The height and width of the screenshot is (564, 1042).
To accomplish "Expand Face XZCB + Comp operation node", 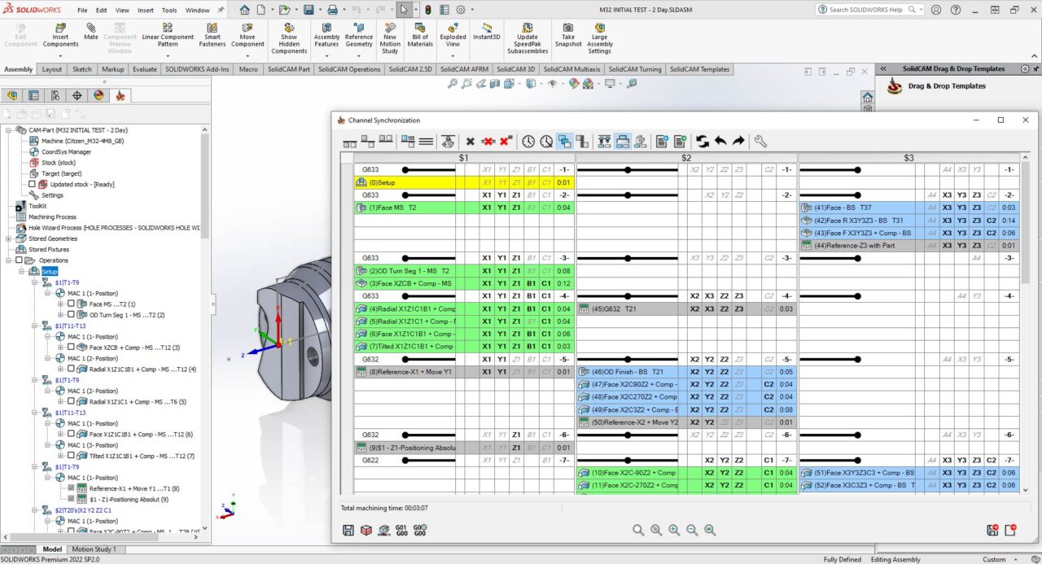I will 61,348.
